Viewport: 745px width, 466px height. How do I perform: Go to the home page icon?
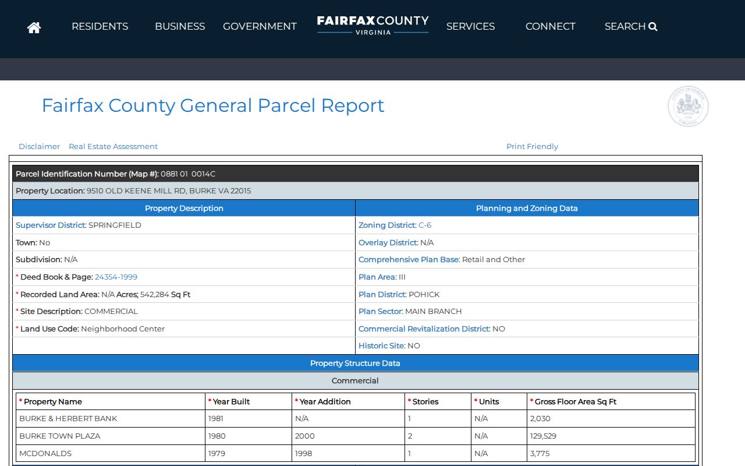[34, 27]
